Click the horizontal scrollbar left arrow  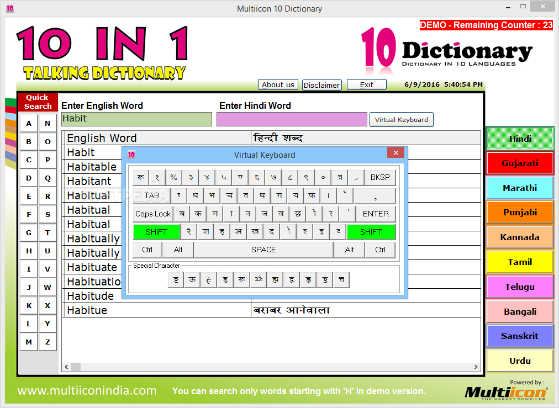tap(66, 367)
